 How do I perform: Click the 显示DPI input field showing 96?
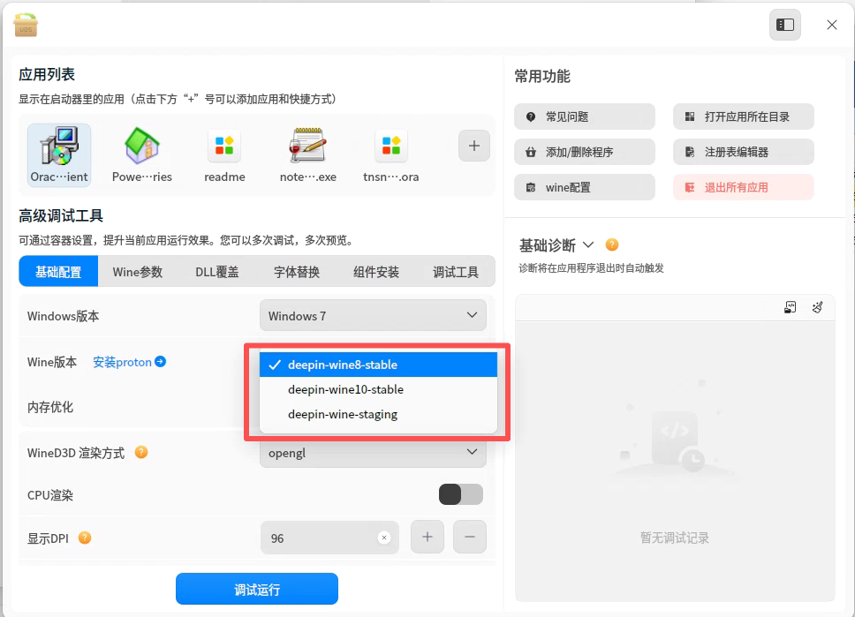[329, 538]
